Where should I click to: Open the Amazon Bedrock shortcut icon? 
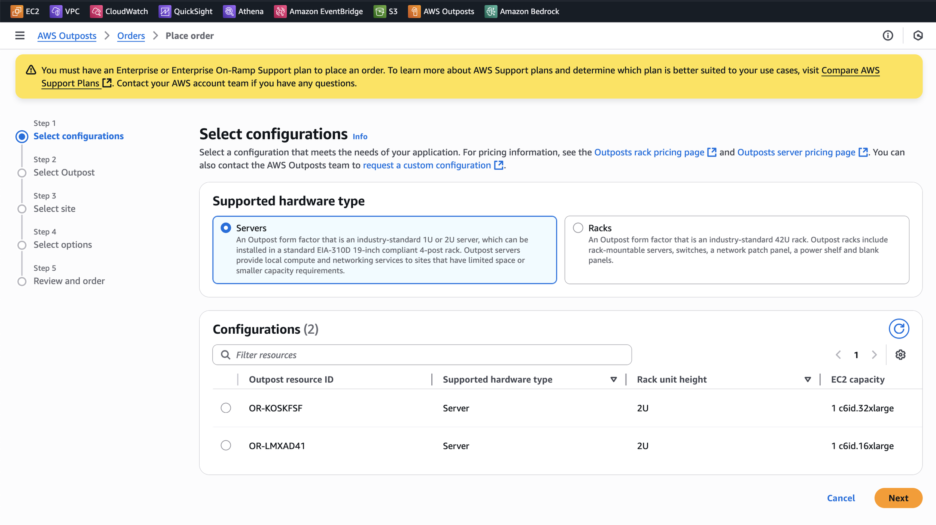490,11
